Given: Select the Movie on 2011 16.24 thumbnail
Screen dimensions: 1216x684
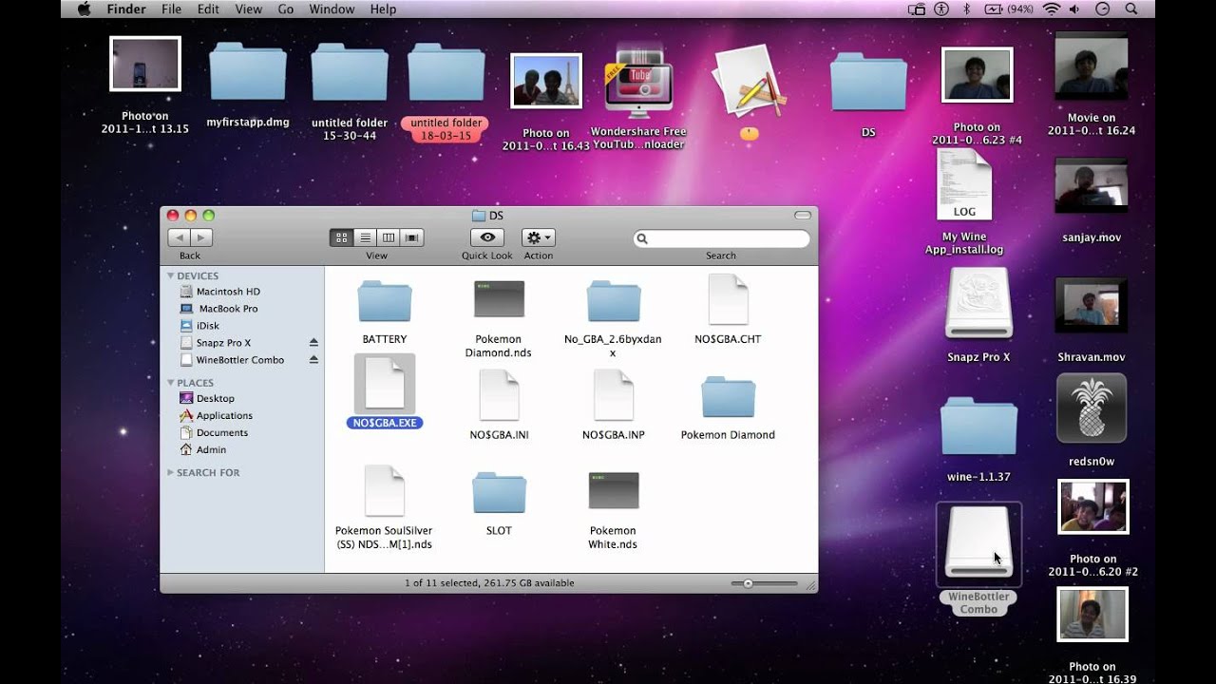Looking at the screenshot, I should tap(1092, 66).
